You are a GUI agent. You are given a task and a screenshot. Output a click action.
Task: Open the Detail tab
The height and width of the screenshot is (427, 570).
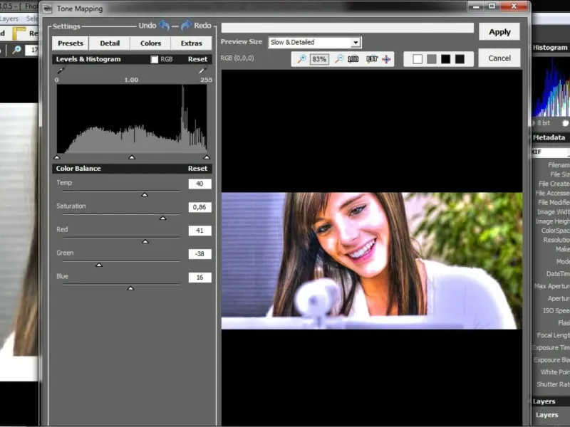tap(110, 43)
